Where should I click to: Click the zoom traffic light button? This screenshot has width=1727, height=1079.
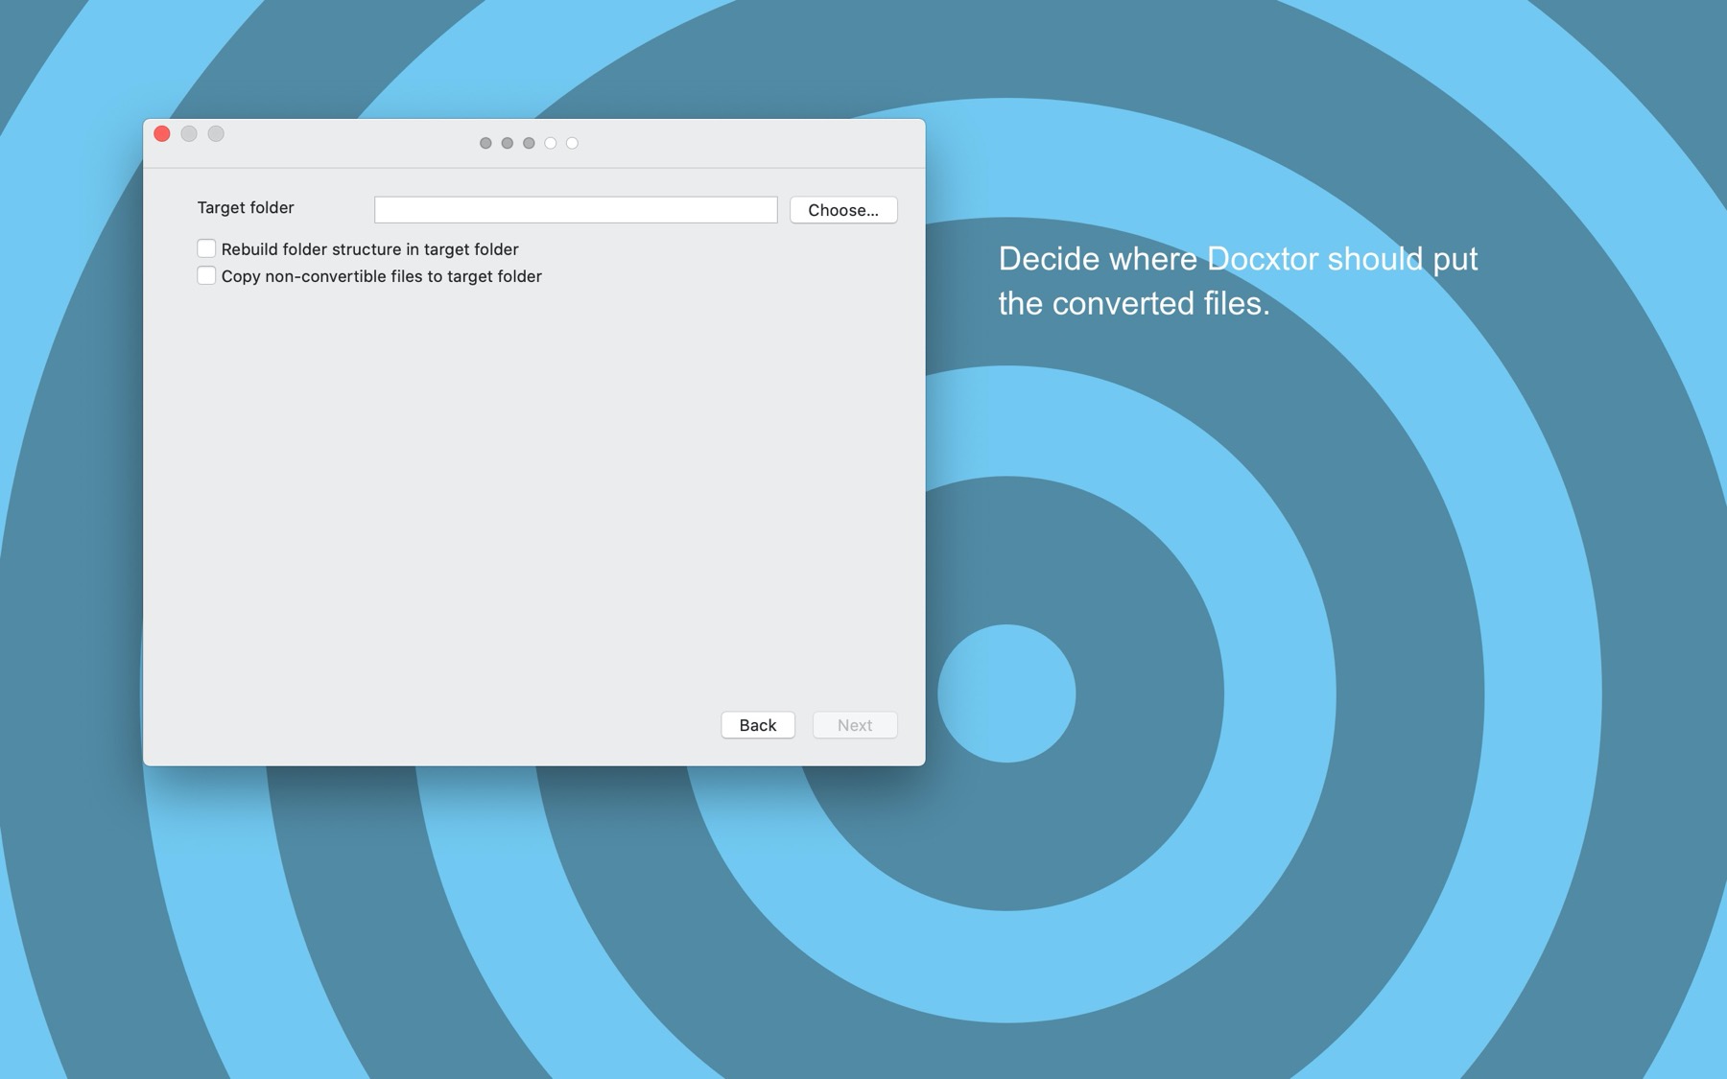point(217,133)
